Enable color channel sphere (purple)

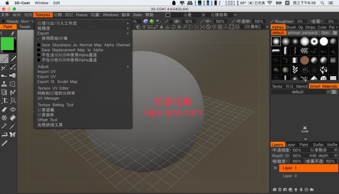point(146,21)
